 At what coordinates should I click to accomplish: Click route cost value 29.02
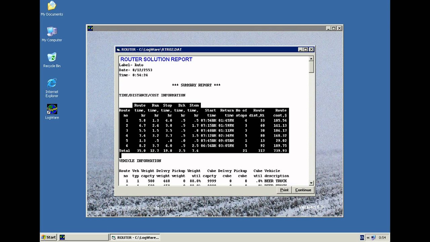281,140
